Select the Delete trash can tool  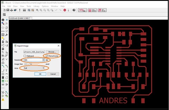click(3, 42)
